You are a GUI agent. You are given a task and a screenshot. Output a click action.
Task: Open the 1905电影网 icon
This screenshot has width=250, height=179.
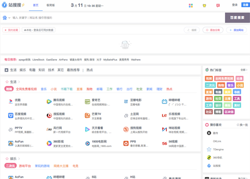pos(87,144)
